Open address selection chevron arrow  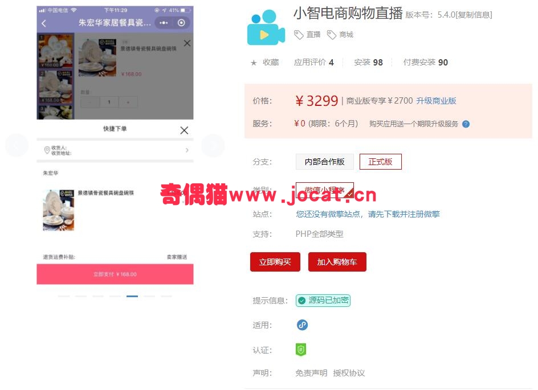(187, 150)
